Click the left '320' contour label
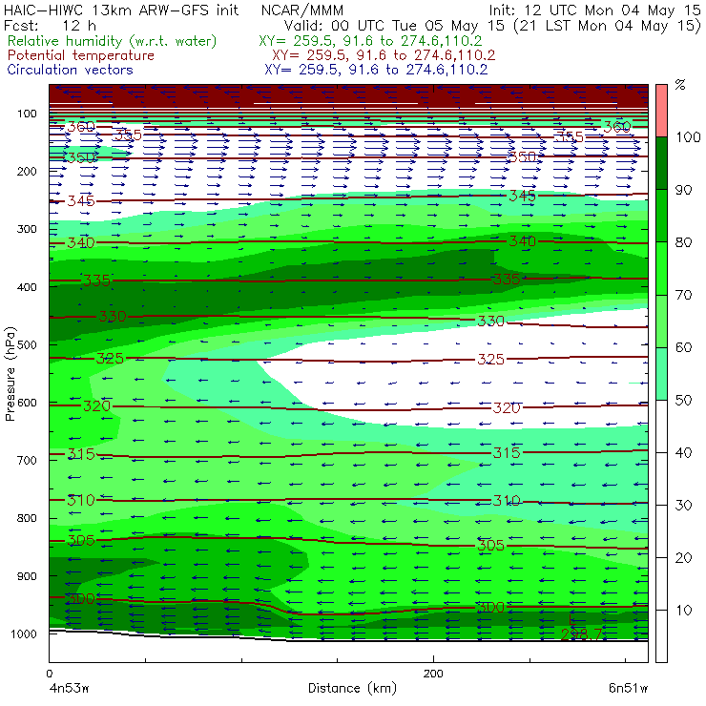 pos(96,406)
